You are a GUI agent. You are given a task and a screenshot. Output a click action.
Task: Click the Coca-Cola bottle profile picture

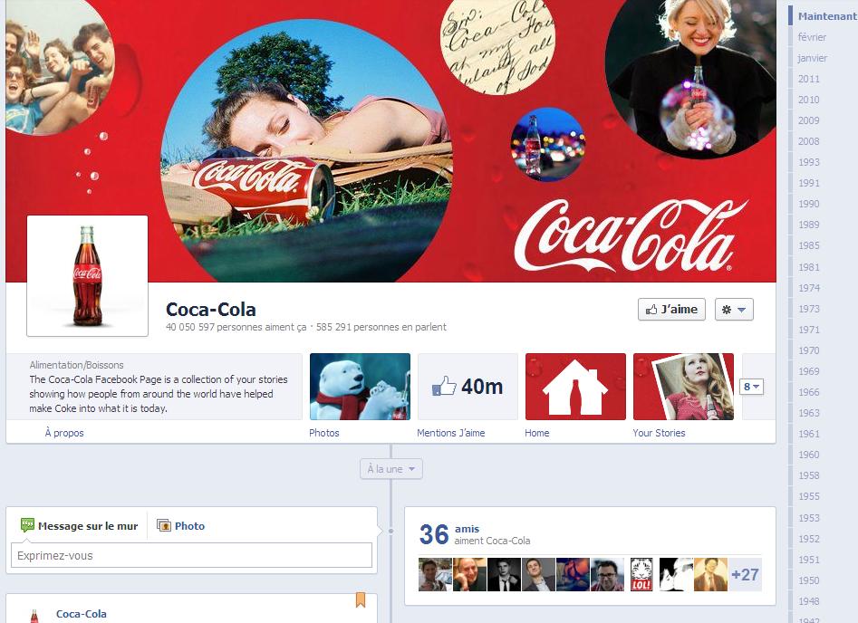click(x=88, y=276)
